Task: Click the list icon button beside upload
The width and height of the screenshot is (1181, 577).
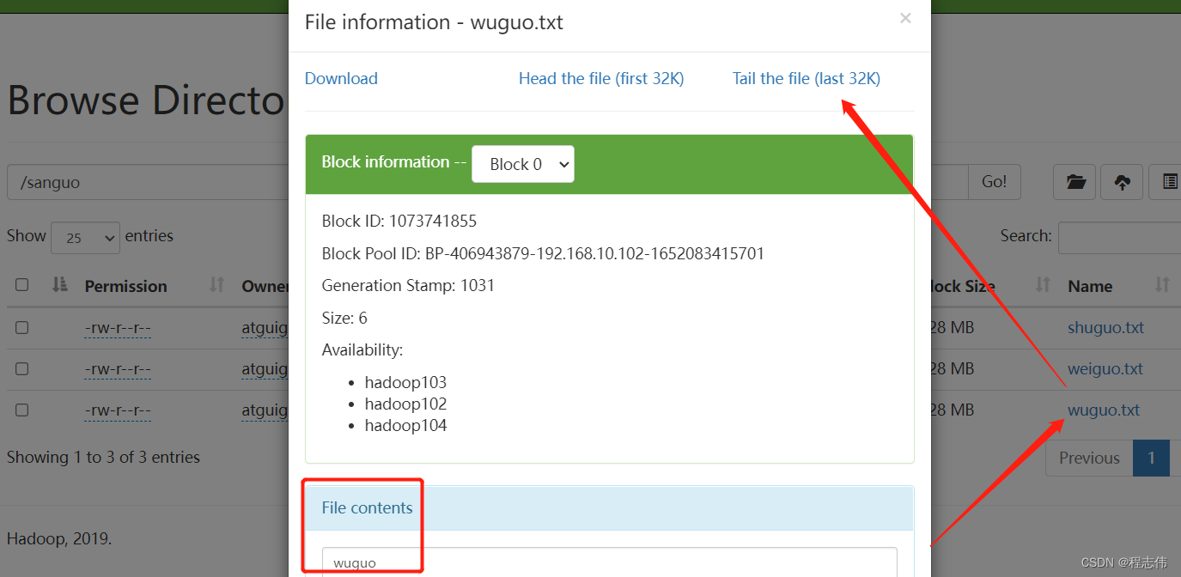Action: [x=1168, y=182]
